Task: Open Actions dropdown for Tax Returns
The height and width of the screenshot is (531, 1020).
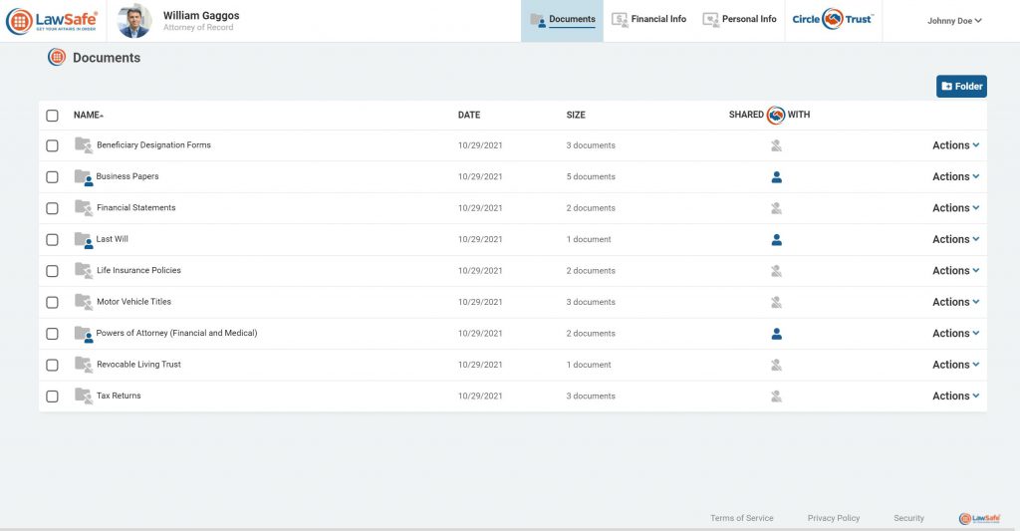Action: pos(955,396)
